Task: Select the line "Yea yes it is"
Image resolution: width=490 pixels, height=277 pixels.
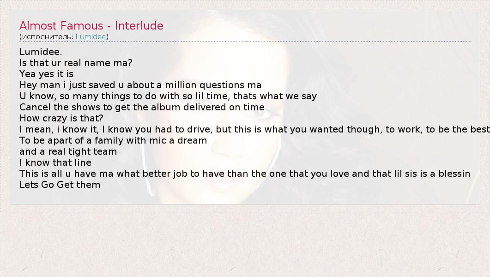Action: 46,74
